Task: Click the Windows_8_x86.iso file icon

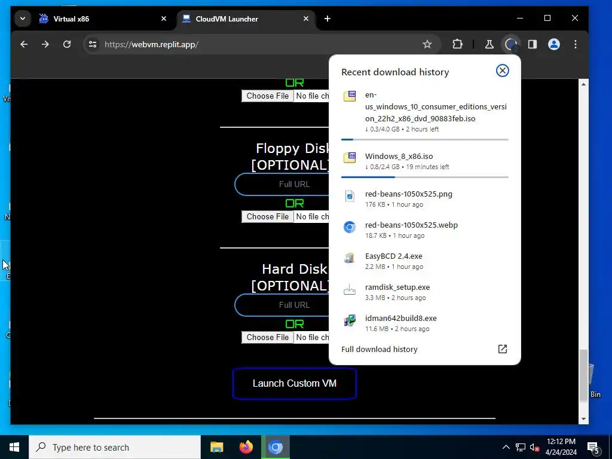Action: [x=350, y=157]
